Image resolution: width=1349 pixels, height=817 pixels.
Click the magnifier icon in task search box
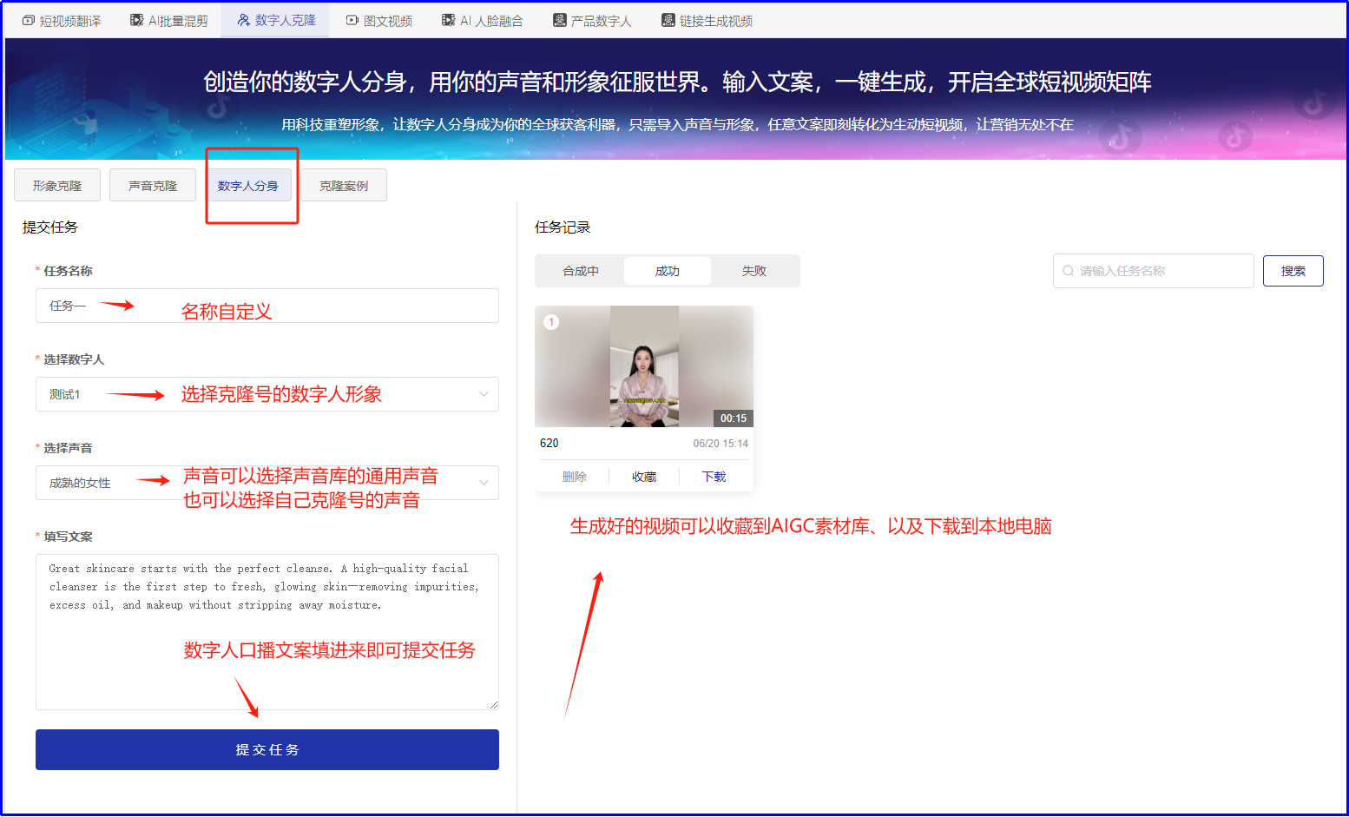tap(1068, 270)
